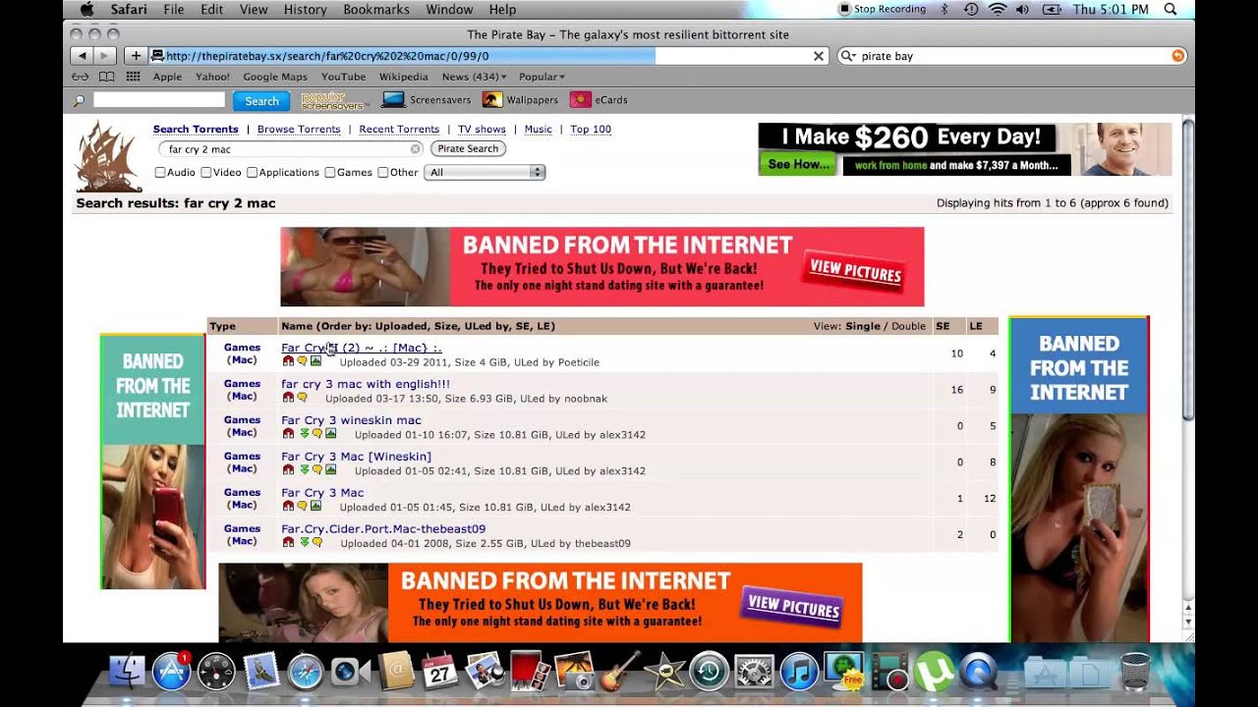The height and width of the screenshot is (707, 1258).
Task: Open App Store from the Dock
Action: pos(171,673)
